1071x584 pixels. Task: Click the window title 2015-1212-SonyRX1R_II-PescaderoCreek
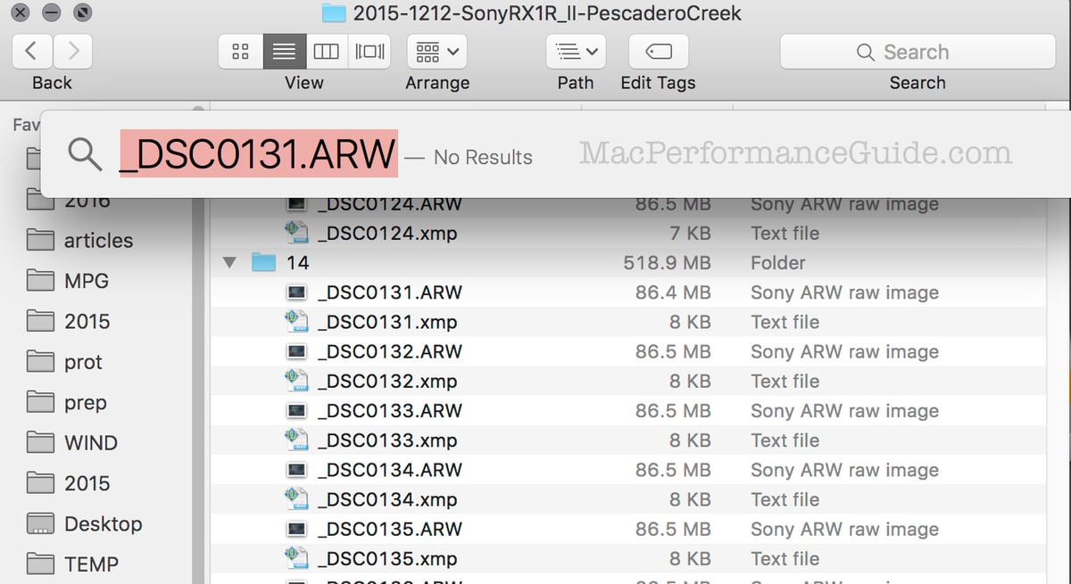[x=547, y=13]
